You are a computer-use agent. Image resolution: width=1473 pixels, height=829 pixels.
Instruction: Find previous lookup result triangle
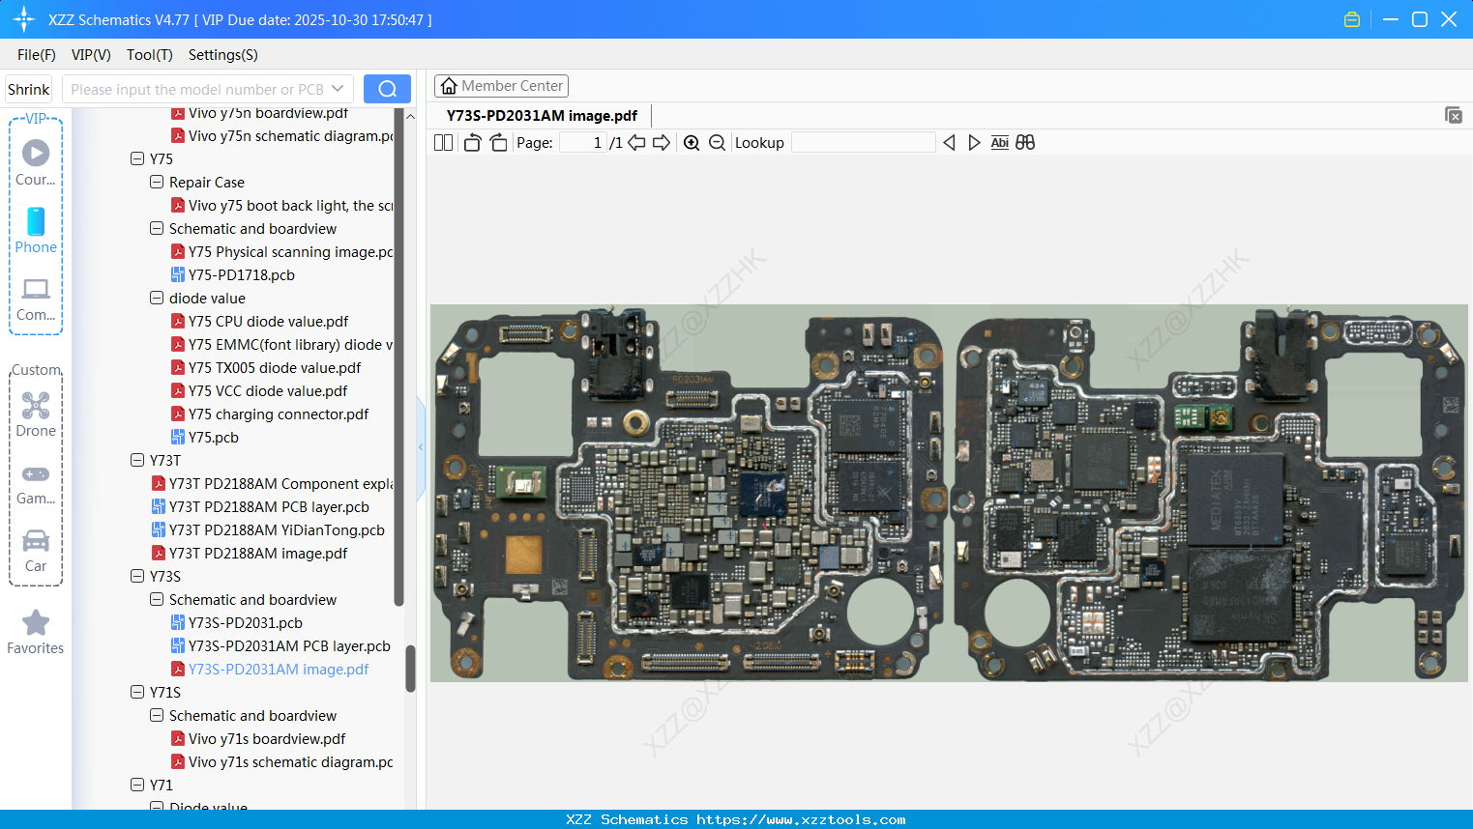click(x=949, y=143)
